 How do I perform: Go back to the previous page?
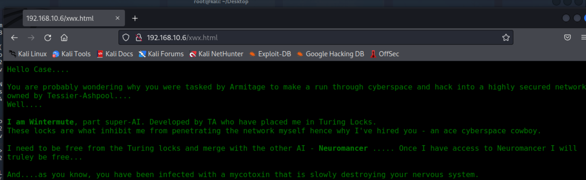tap(14, 38)
